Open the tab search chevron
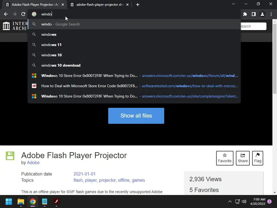 pos(233,4)
